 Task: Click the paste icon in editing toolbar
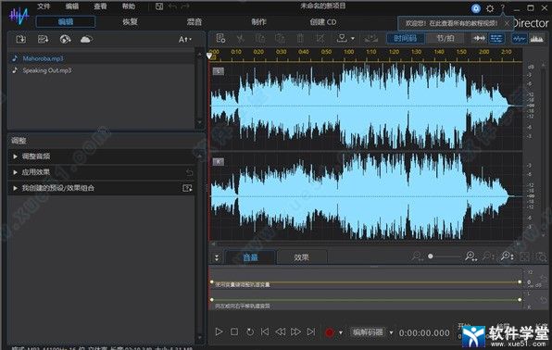281,38
